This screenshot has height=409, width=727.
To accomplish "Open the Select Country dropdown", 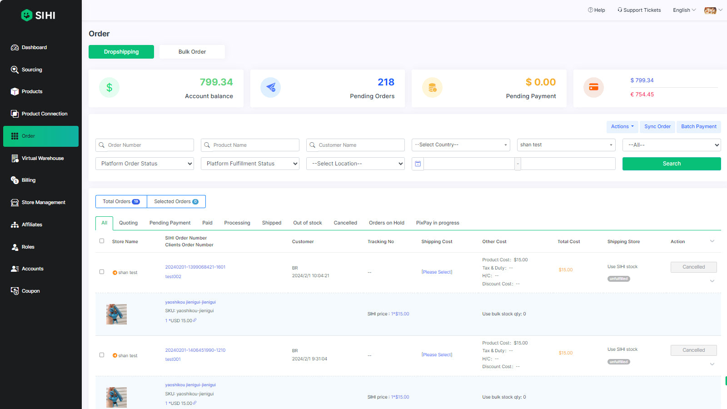I will tap(460, 145).
